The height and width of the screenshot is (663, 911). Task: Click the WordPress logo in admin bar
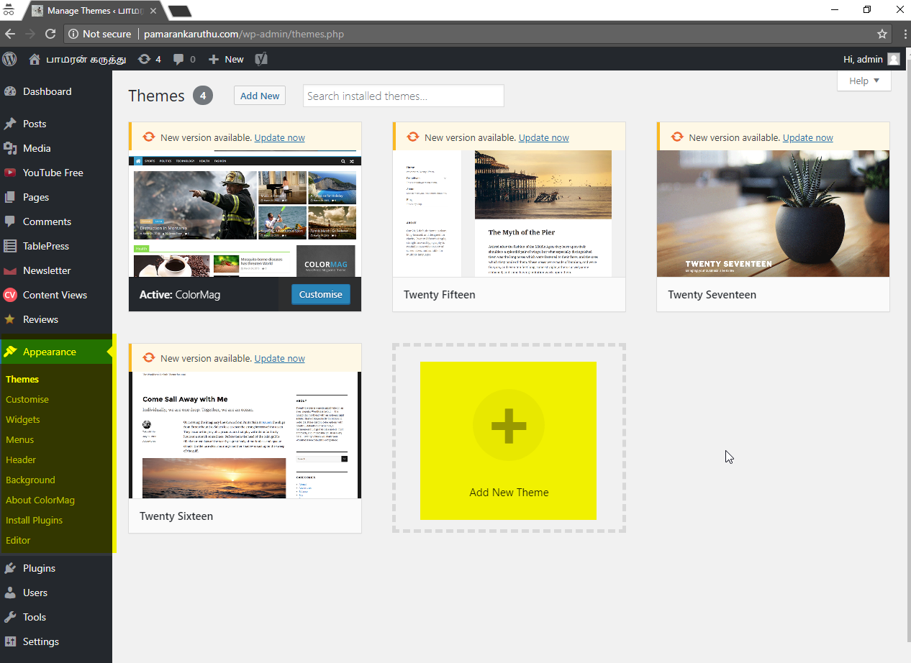click(10, 59)
